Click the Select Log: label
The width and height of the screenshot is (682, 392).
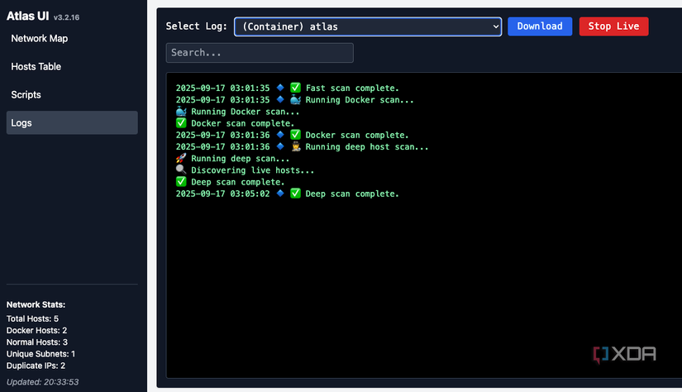196,26
